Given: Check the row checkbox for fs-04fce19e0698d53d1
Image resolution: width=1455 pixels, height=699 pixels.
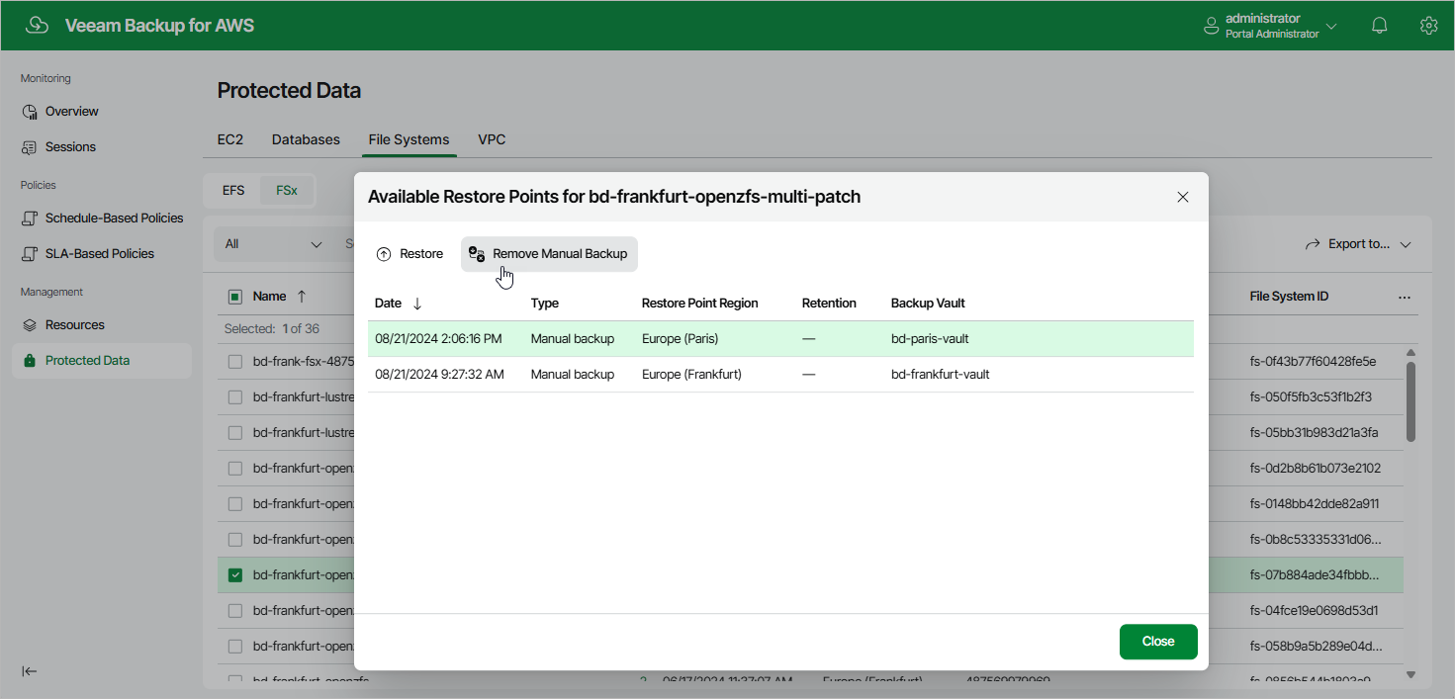Looking at the screenshot, I should 235,611.
